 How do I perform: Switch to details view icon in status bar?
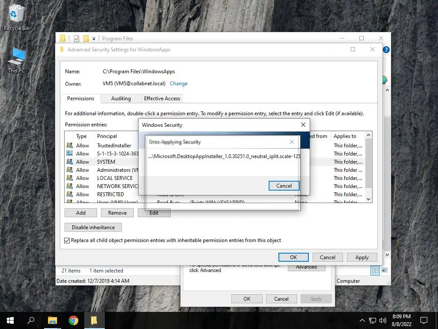[375, 271]
